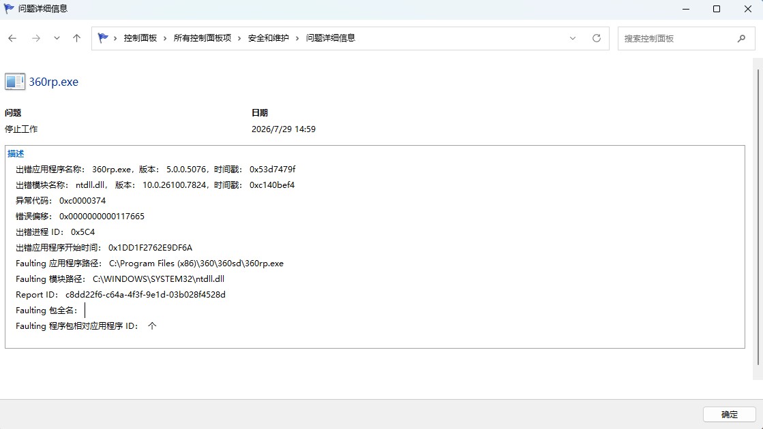
Task: Click the flag icon in address bar
Action: (103, 38)
